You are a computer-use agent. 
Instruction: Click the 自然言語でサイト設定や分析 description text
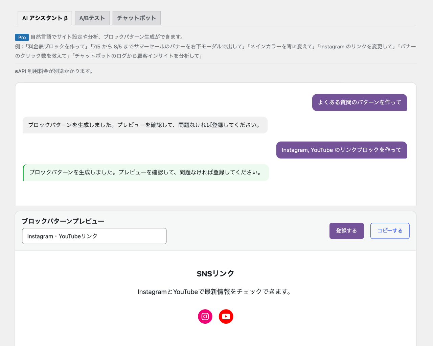(x=108, y=37)
